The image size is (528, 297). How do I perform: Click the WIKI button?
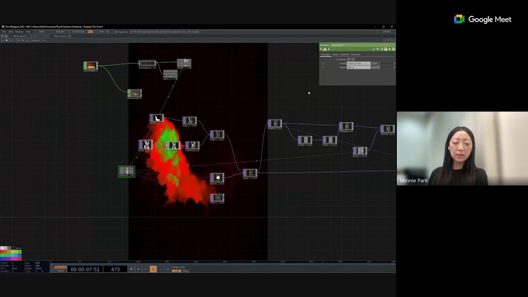coord(42,32)
